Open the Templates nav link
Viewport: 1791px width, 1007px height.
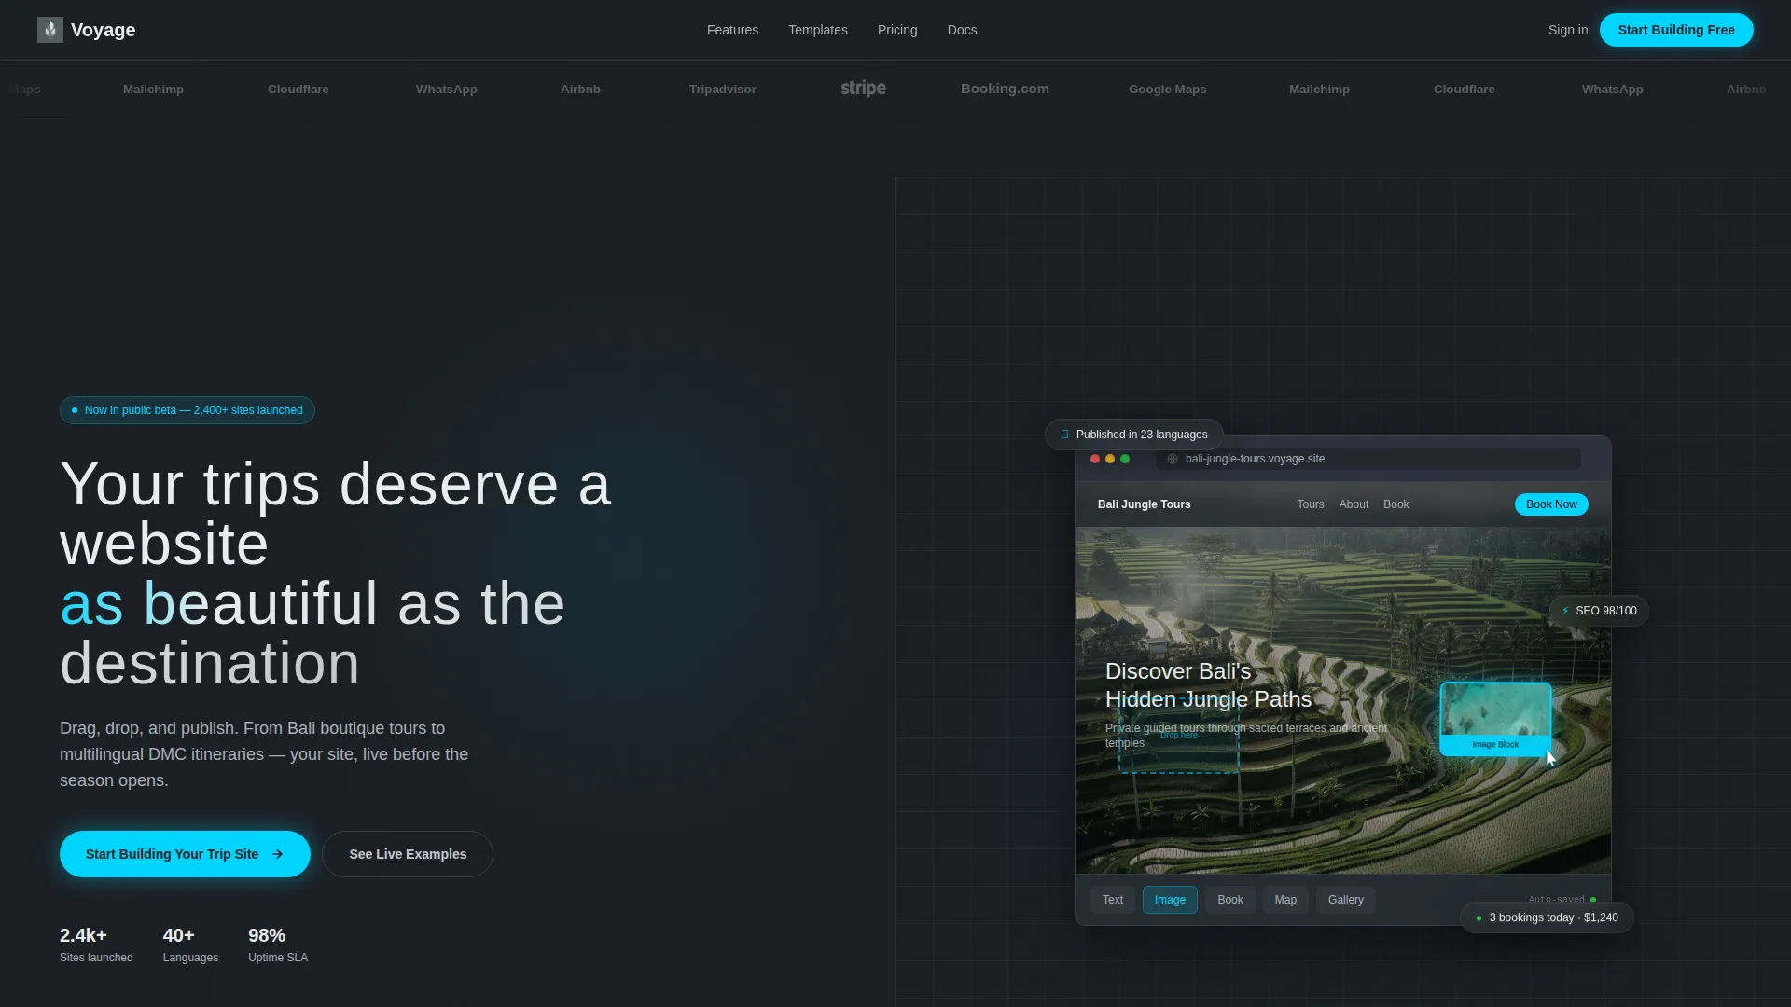pos(817,30)
